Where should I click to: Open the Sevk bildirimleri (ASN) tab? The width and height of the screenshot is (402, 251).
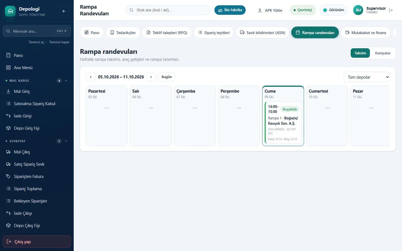coord(263,33)
